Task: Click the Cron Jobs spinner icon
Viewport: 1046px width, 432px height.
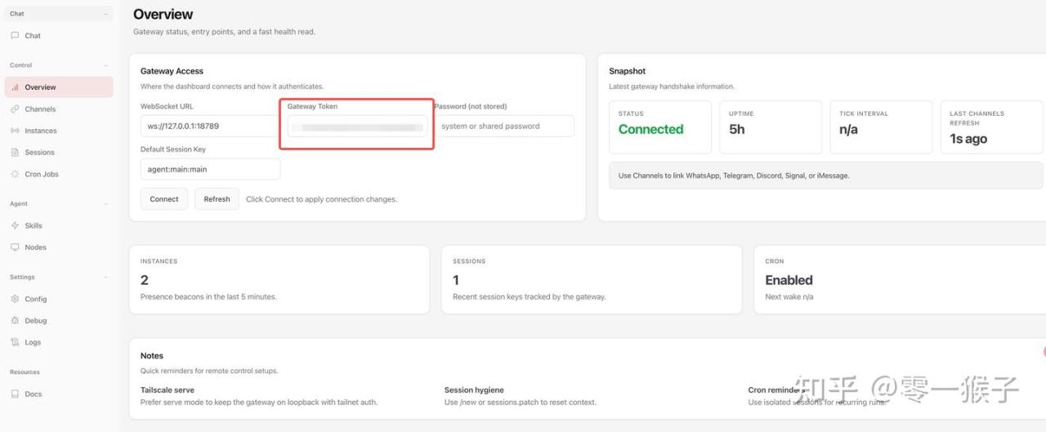Action: pyautogui.click(x=15, y=174)
